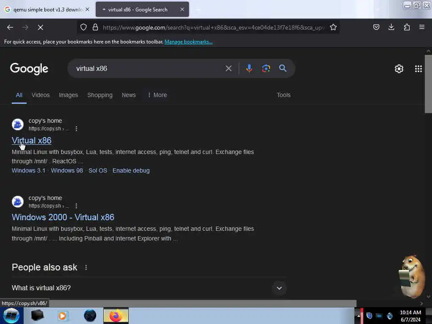The image size is (432, 324).
Task: Click the Firefox address bar URL
Action: (213, 27)
